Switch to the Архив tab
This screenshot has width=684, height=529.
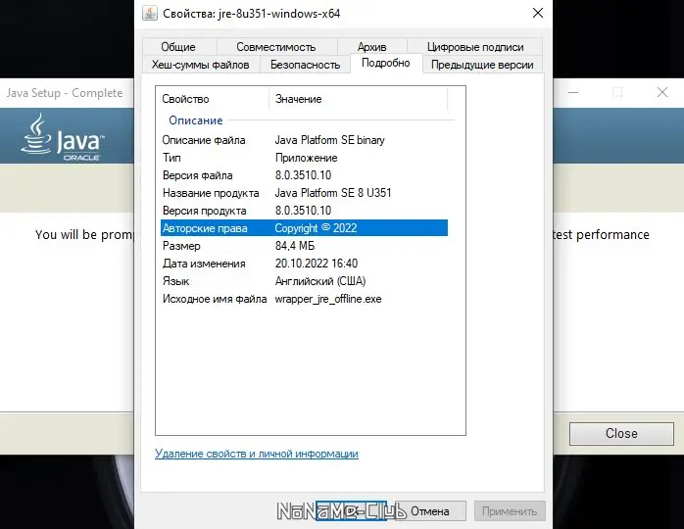[372, 47]
